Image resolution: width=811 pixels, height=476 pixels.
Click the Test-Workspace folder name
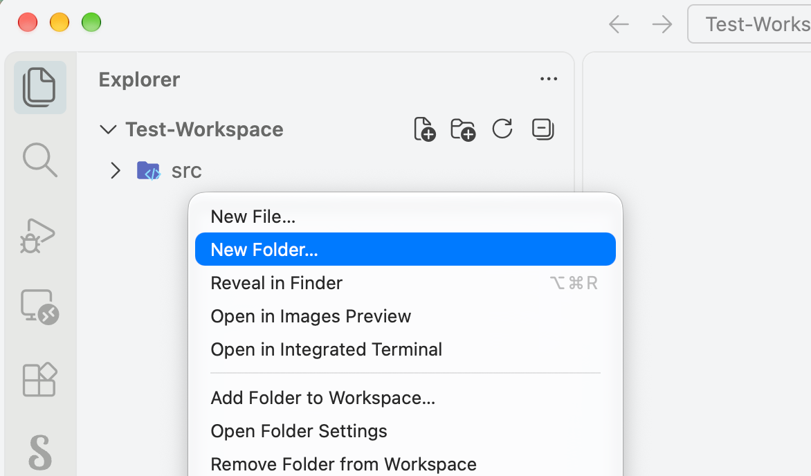pyautogui.click(x=204, y=129)
